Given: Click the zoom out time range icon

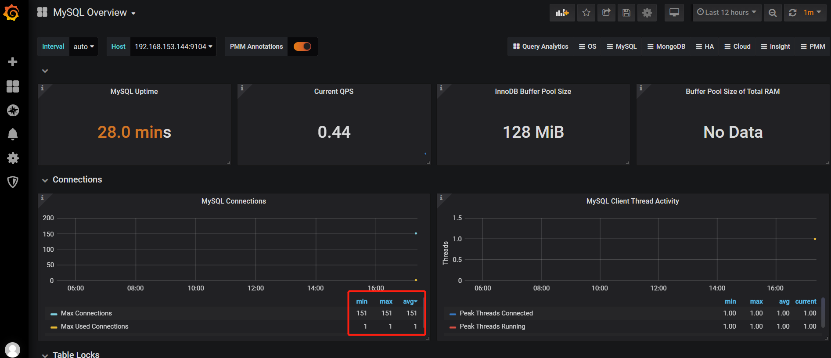Looking at the screenshot, I should [x=773, y=13].
